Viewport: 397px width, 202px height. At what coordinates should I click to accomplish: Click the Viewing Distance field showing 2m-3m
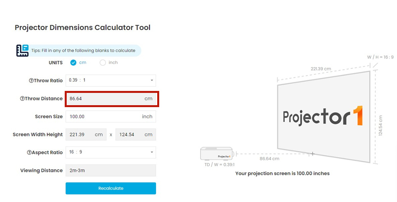pyautogui.click(x=110, y=170)
